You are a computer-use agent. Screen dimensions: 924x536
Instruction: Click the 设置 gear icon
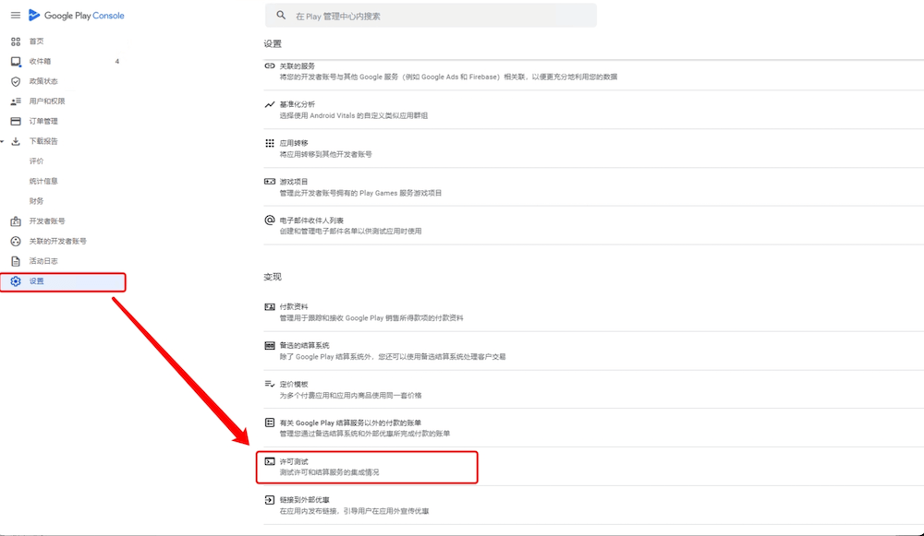(16, 281)
